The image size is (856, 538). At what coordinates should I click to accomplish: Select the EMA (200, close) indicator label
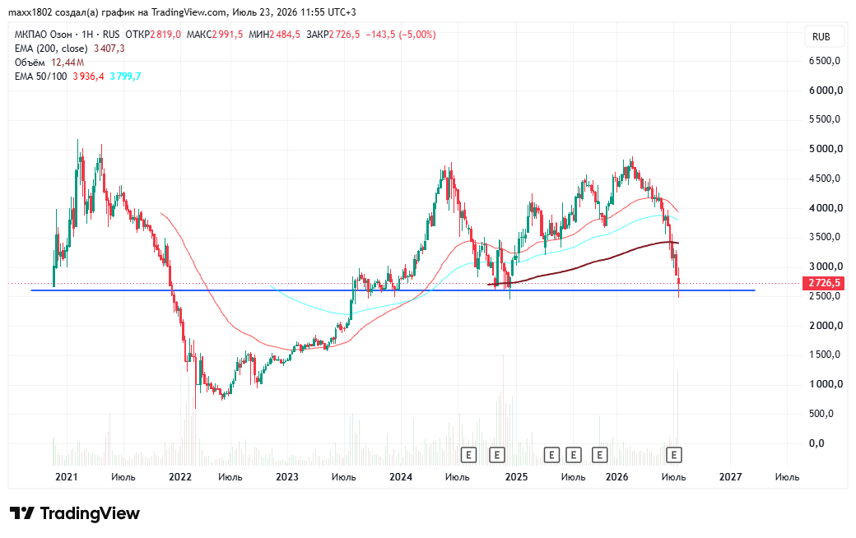point(51,49)
